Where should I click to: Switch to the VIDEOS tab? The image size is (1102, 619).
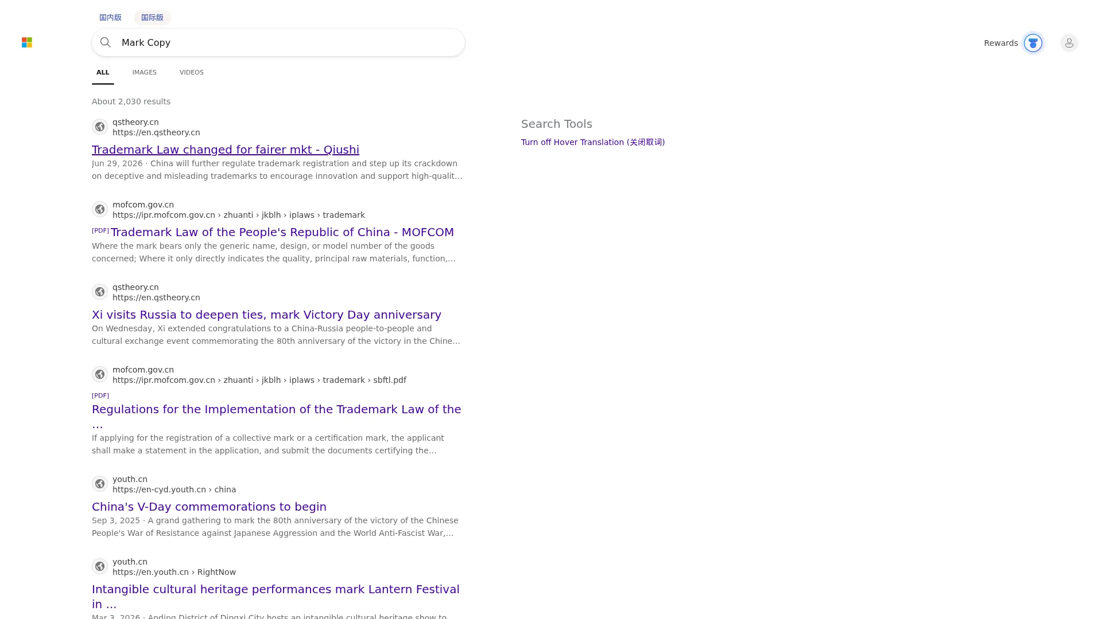[192, 72]
